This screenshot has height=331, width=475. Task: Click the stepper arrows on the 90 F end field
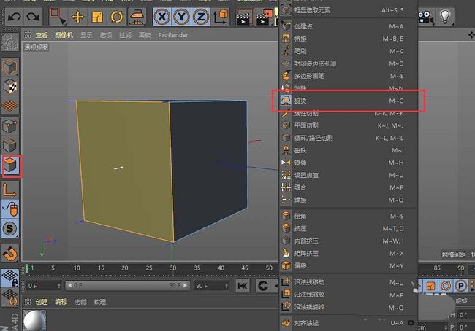click(x=227, y=286)
